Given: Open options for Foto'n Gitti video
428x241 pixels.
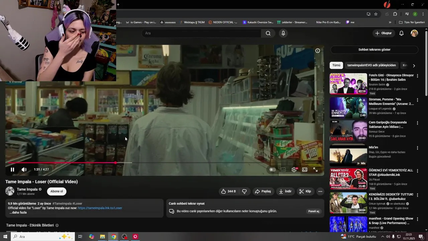Looking at the screenshot, I should [417, 76].
